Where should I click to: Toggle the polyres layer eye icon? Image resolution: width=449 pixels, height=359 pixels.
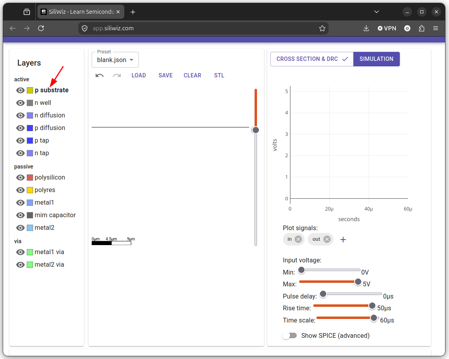pos(20,190)
